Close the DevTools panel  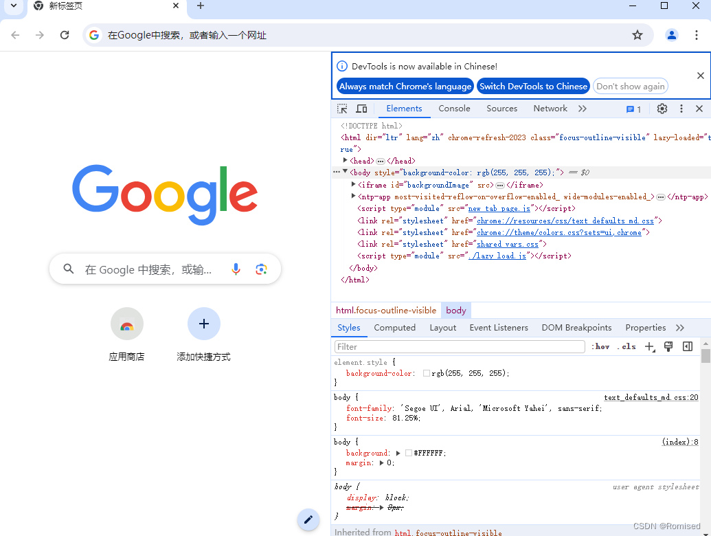pyautogui.click(x=699, y=109)
